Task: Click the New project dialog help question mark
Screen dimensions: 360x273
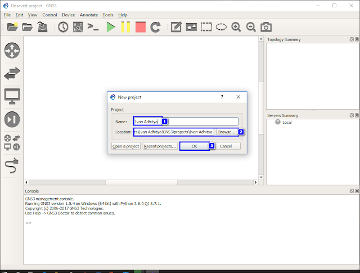Action: pos(222,97)
